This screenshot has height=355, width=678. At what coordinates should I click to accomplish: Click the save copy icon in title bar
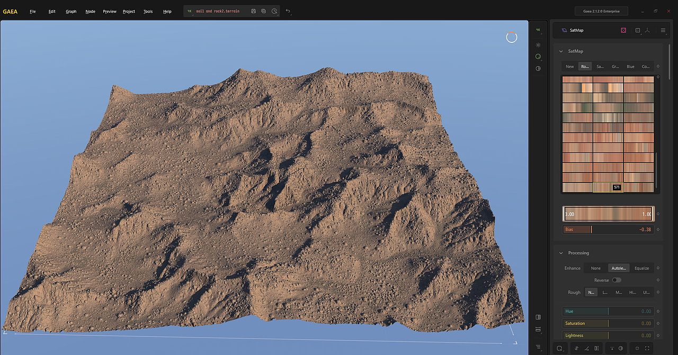(264, 11)
